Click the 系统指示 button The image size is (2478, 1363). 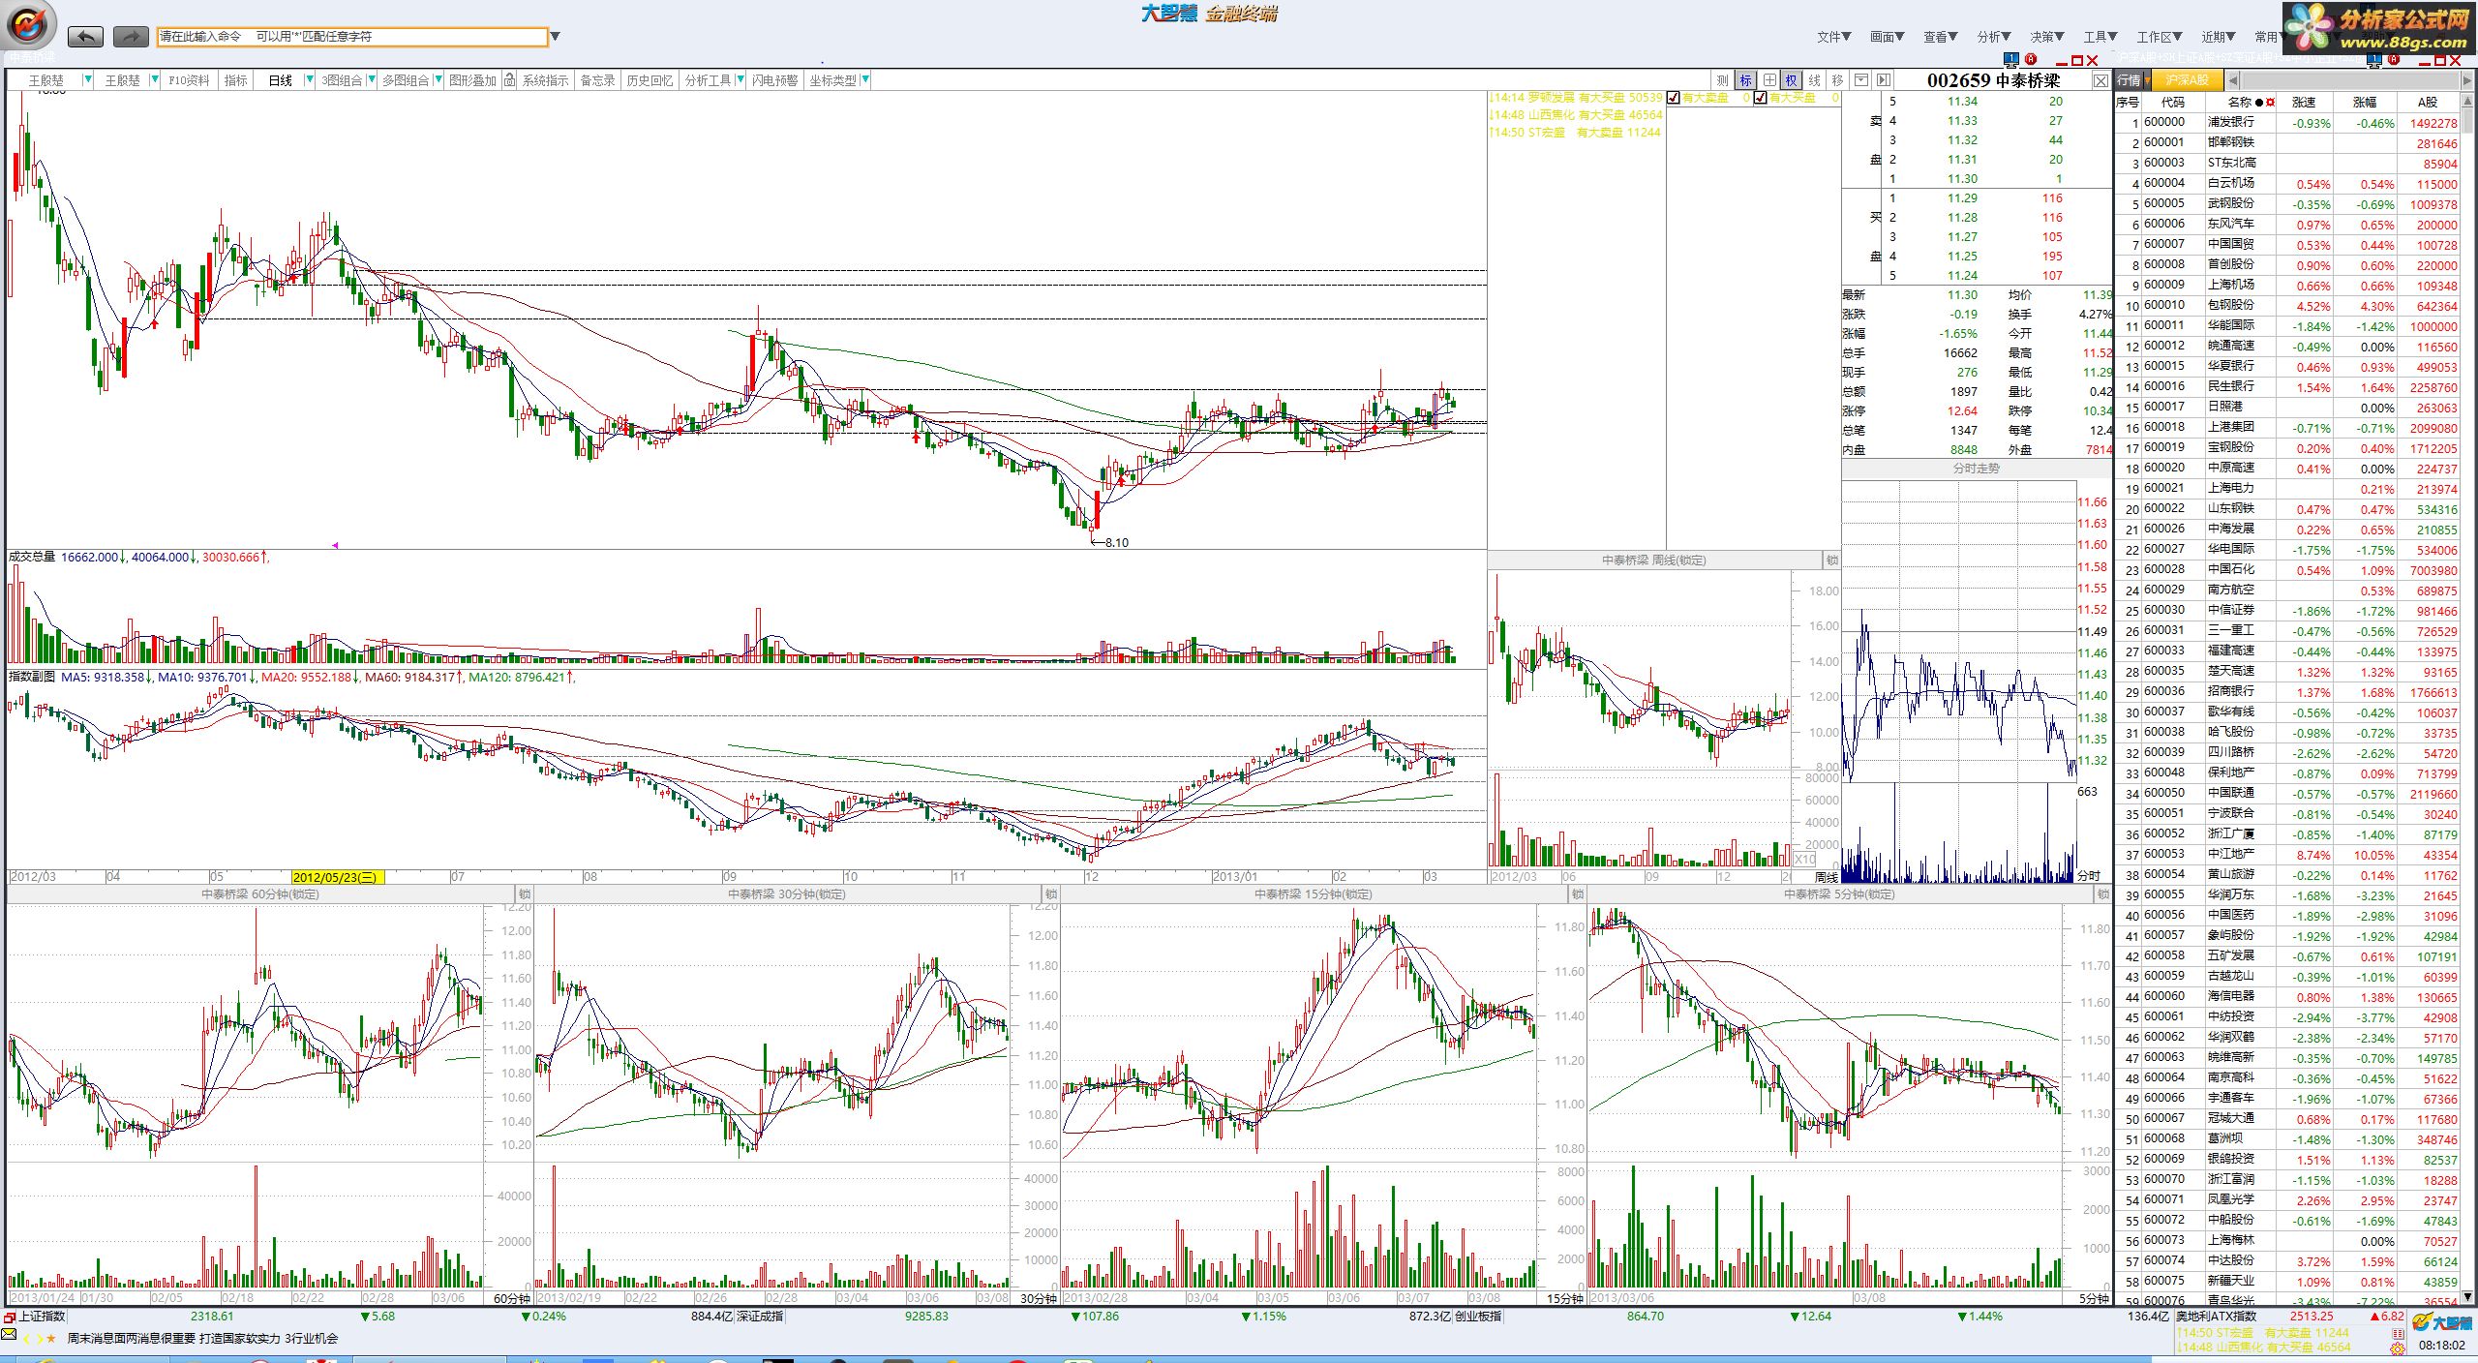[x=545, y=80]
